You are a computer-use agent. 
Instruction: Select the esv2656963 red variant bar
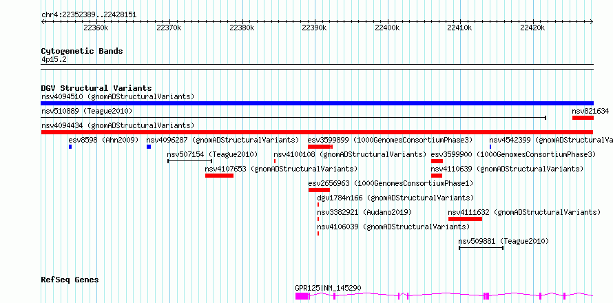tap(319, 190)
